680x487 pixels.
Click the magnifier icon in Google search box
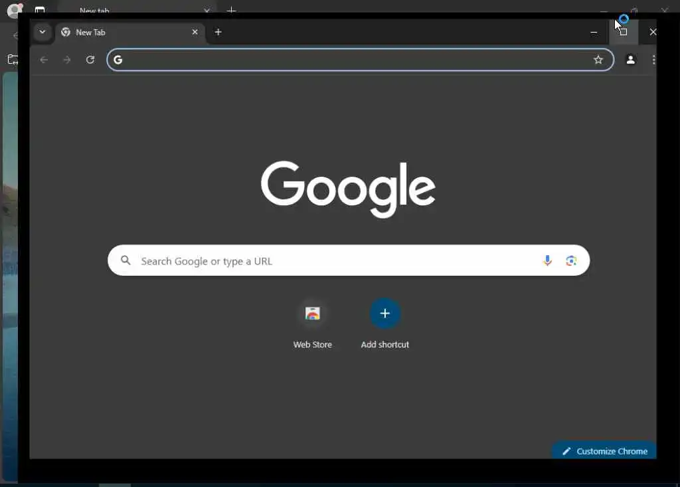tap(126, 260)
